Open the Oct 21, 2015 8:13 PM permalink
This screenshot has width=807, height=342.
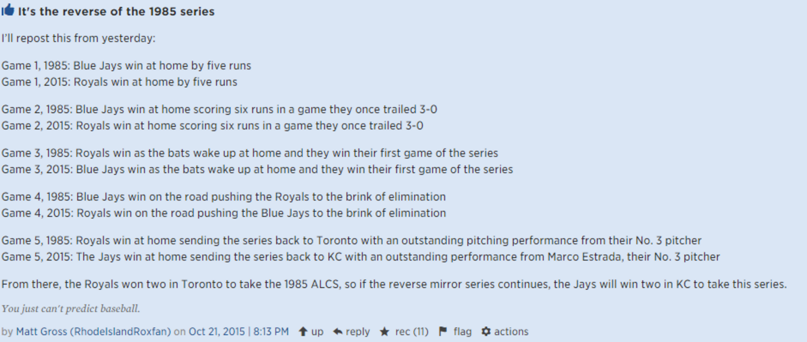(238, 331)
